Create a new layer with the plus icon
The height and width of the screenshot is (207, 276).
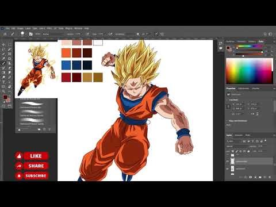[265, 177]
